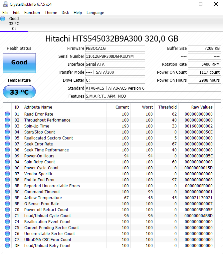Click the 33 °C temperature button
This screenshot has width=223, height=254.
(x=19, y=92)
